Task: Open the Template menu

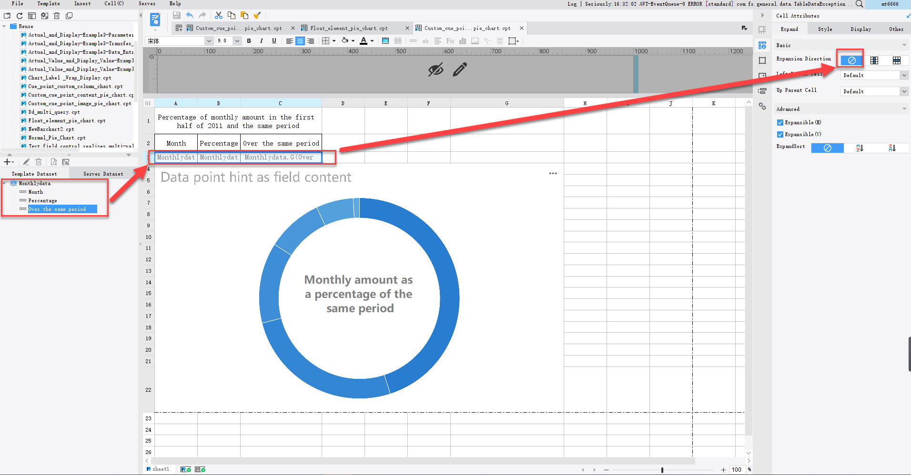Action: (x=49, y=3)
